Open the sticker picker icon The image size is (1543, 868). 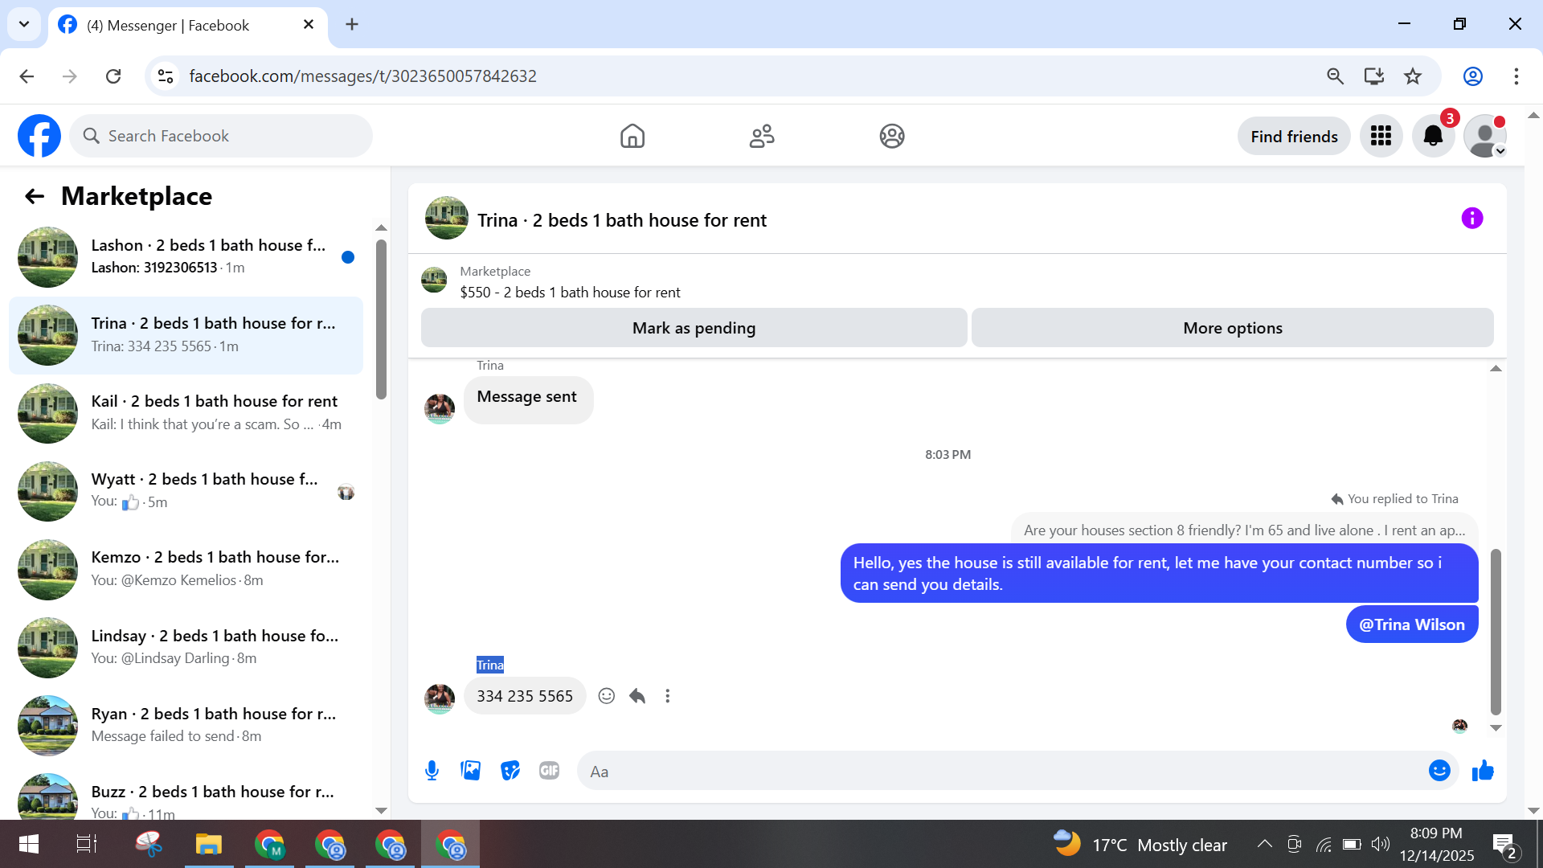510,772
